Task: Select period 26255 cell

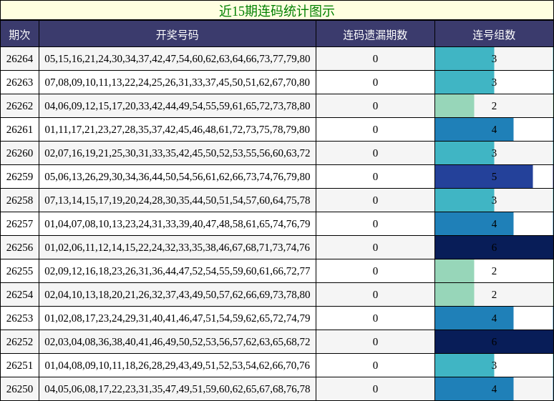Action: coord(19,271)
